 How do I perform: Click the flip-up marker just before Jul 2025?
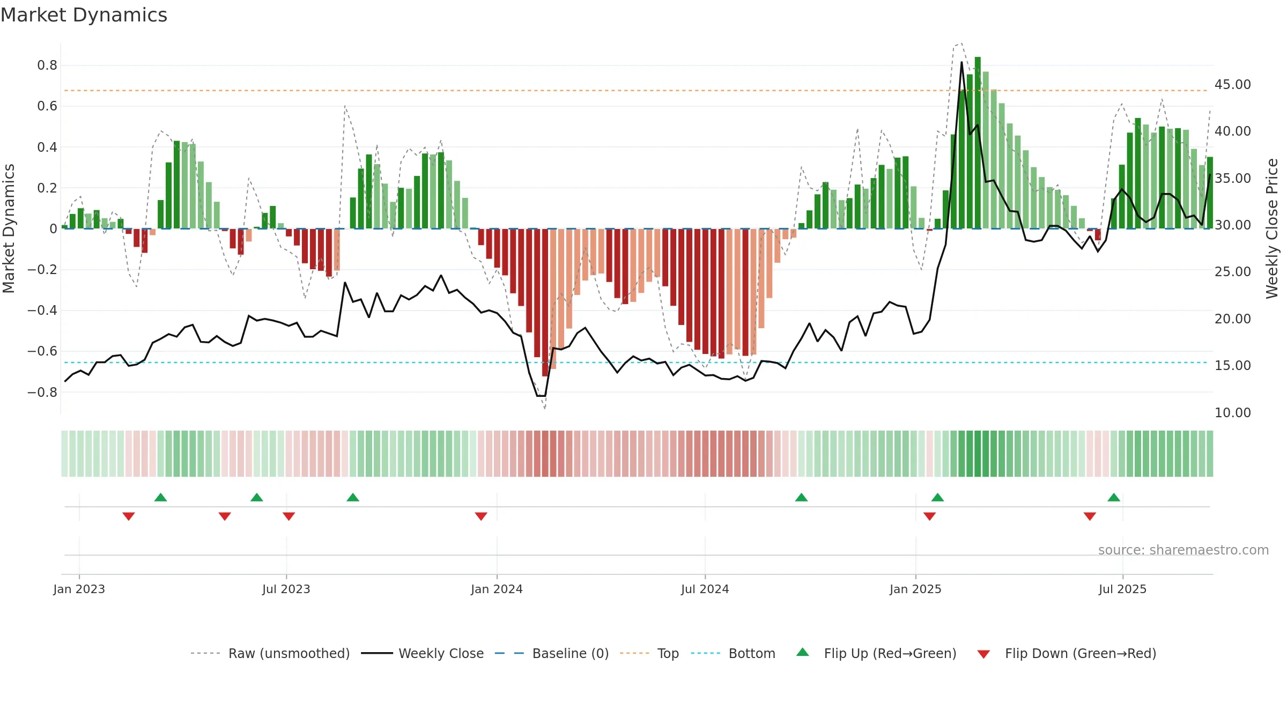pyautogui.click(x=1114, y=497)
